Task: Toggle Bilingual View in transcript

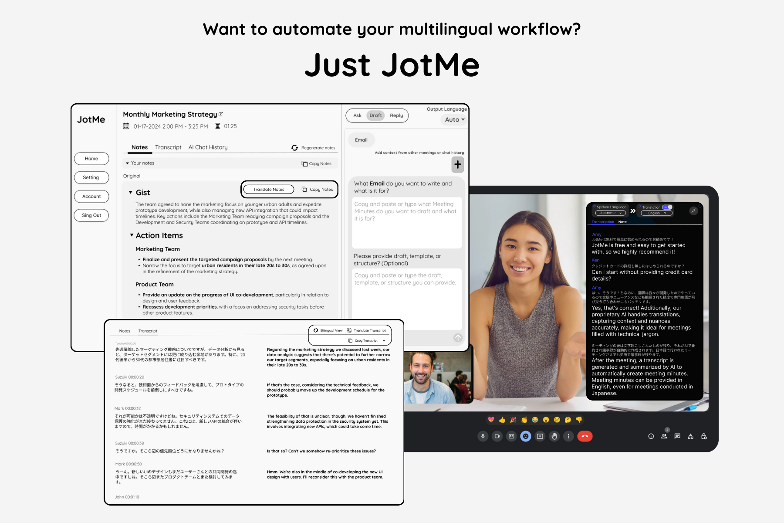Action: coord(328,330)
